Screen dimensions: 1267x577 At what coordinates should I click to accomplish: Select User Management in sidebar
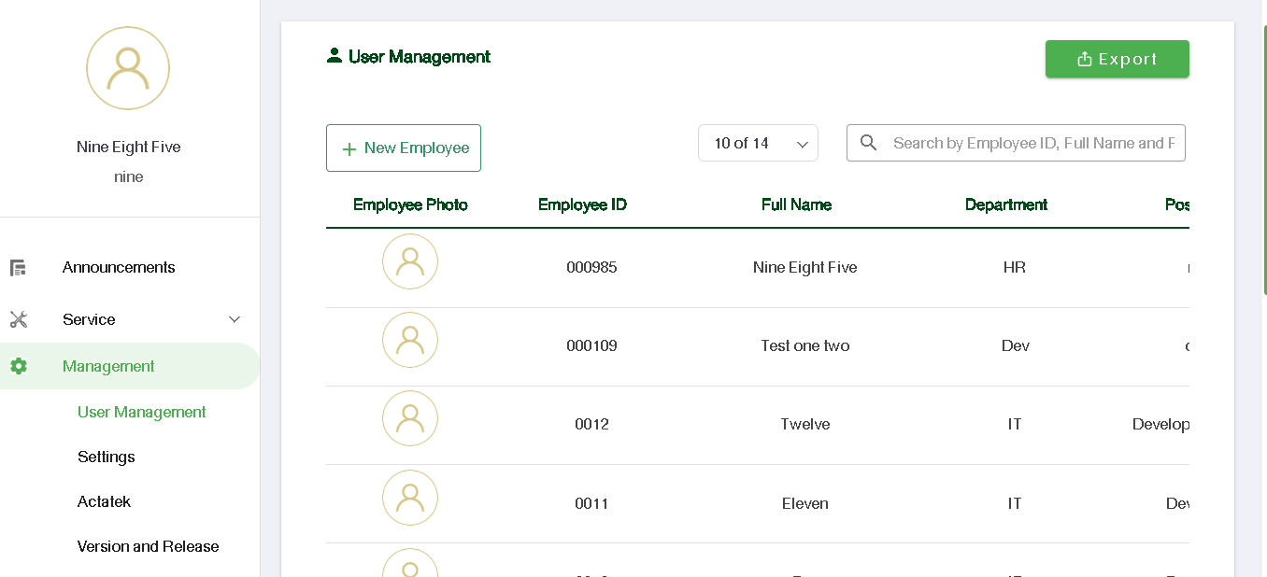[x=141, y=412]
